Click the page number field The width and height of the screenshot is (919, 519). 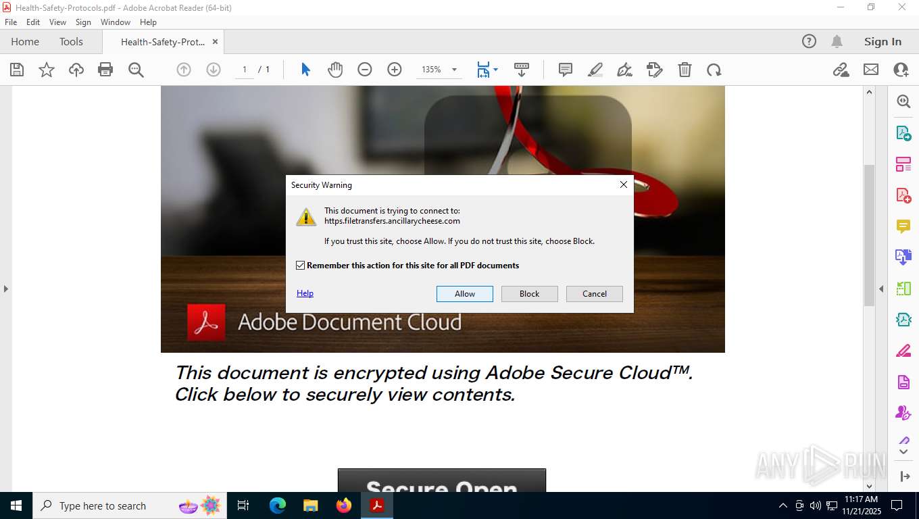coord(245,70)
